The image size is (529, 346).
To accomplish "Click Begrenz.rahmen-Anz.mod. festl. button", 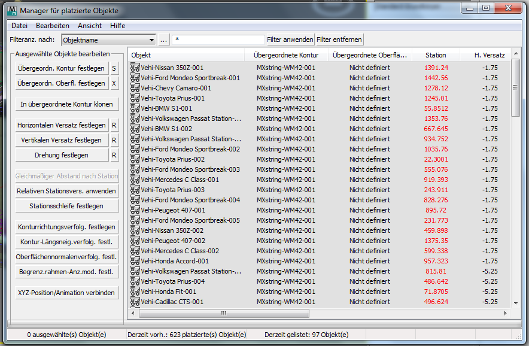I will (x=67, y=271).
